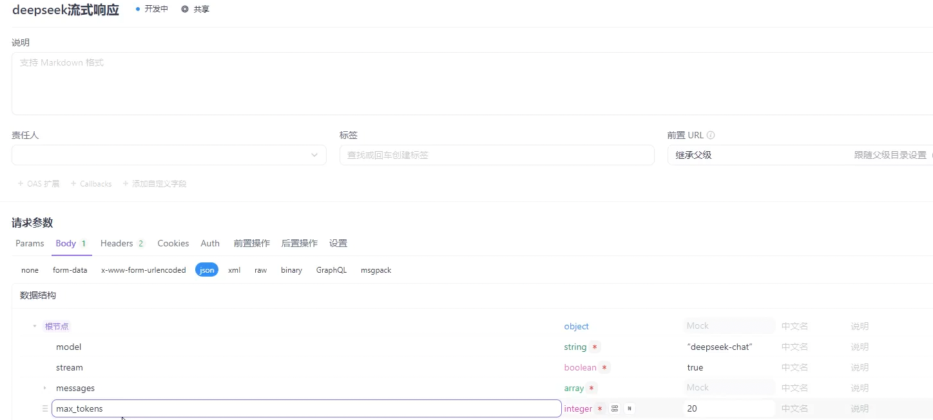Click the Mock field of messages
Screen dimensions: 933x420
(729, 388)
